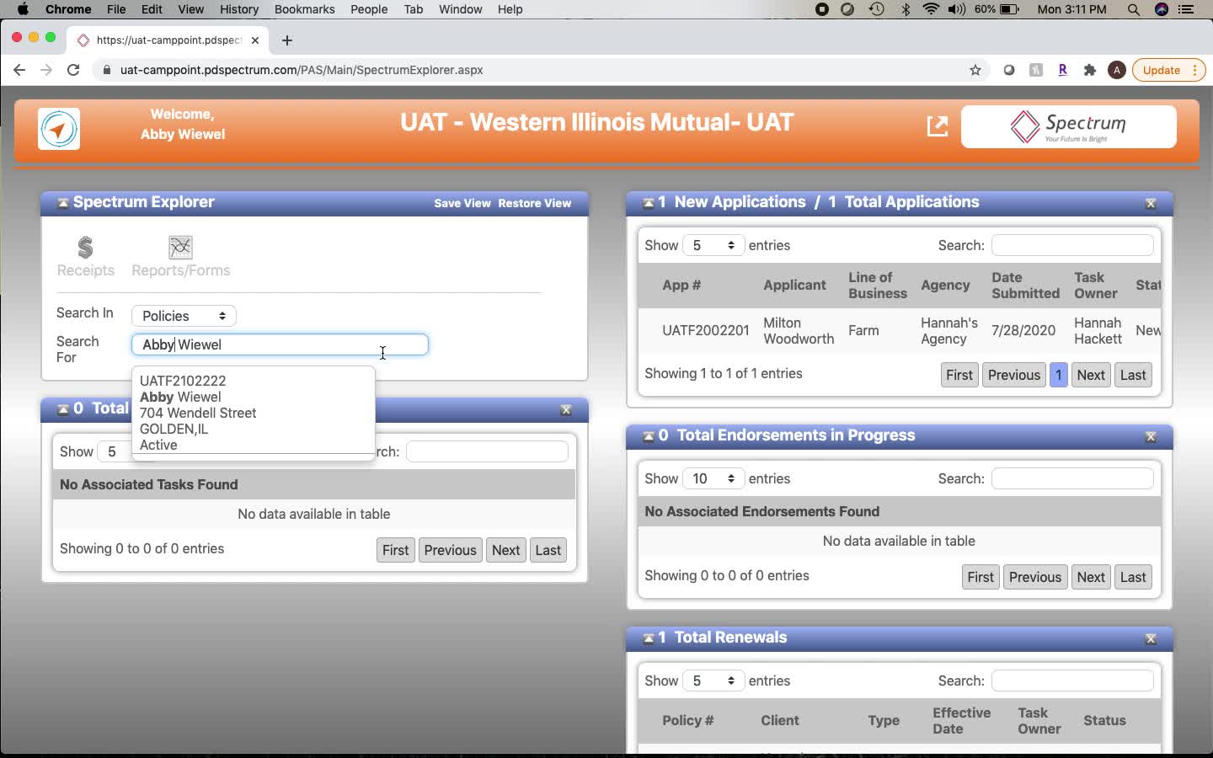
Task: Click Next in New Applications pagination
Action: (x=1091, y=375)
